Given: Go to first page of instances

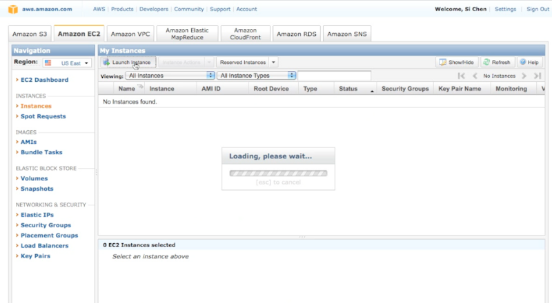Looking at the screenshot, I should click(x=462, y=76).
